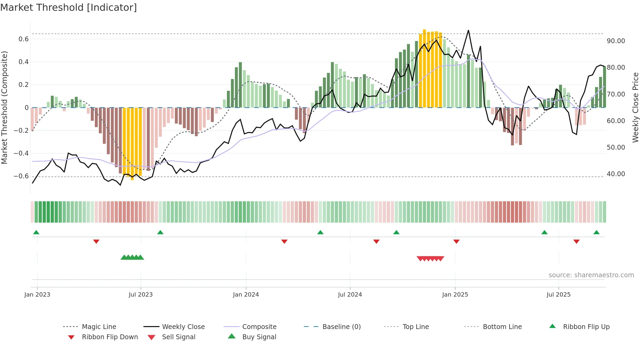Click the ribbon flip down marker after Jan 2024
The image size is (643, 362).
point(284,242)
